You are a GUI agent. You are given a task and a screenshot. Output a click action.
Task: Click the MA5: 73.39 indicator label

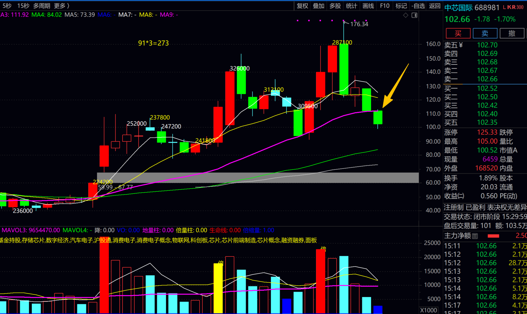point(80,15)
